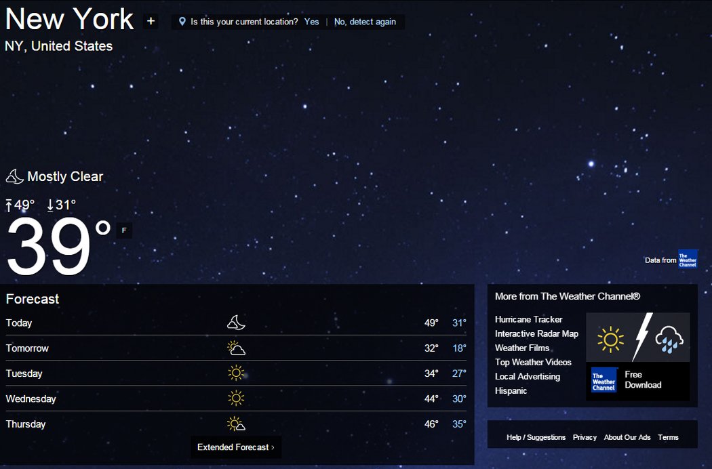Click the plus icon beside New York

[151, 22]
